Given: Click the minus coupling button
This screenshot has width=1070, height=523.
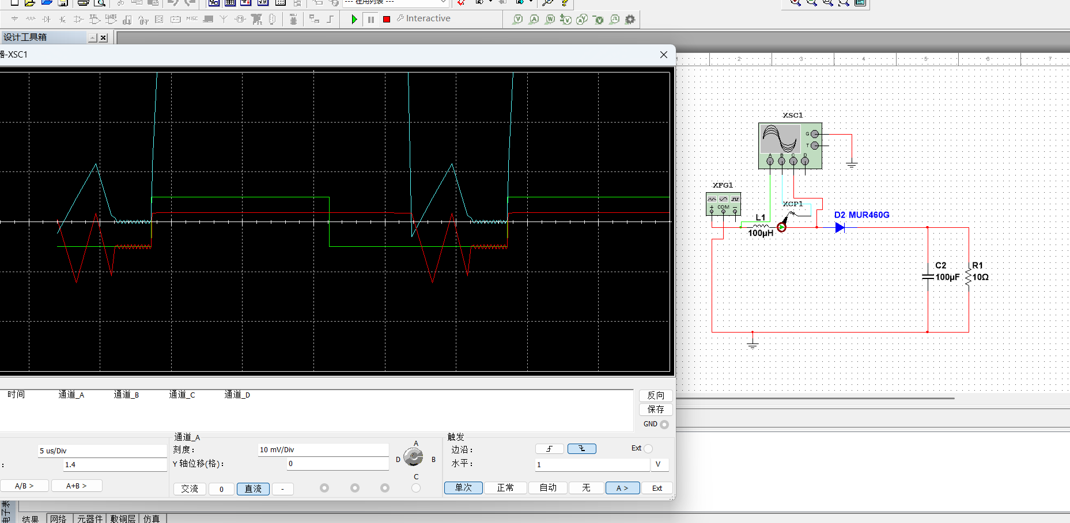Looking at the screenshot, I should coord(282,488).
